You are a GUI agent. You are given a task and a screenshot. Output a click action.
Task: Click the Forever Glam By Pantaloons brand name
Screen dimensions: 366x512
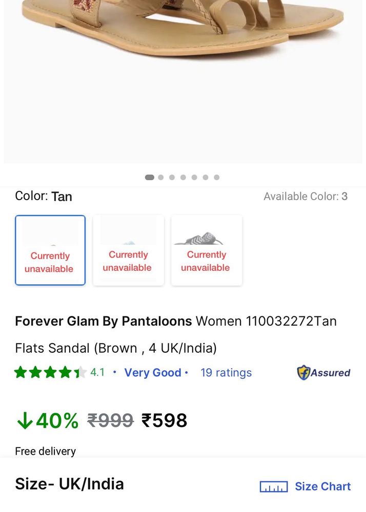point(103,321)
